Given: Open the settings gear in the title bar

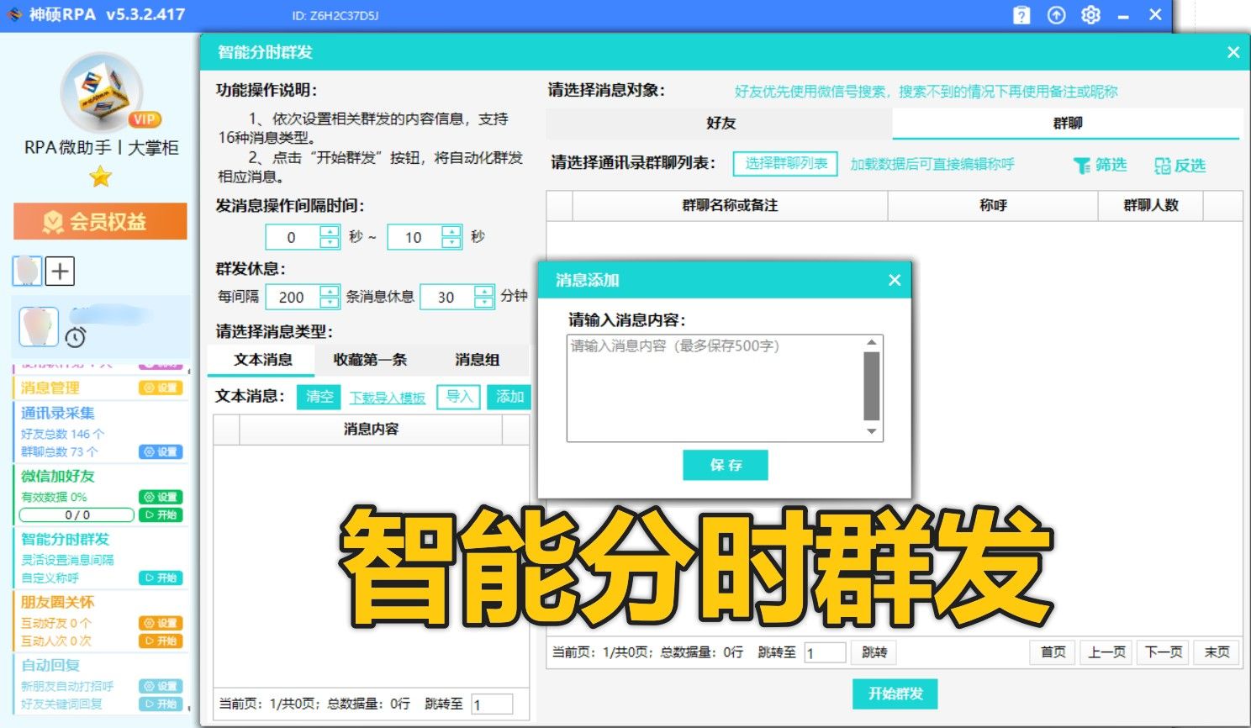Looking at the screenshot, I should pos(1090,14).
